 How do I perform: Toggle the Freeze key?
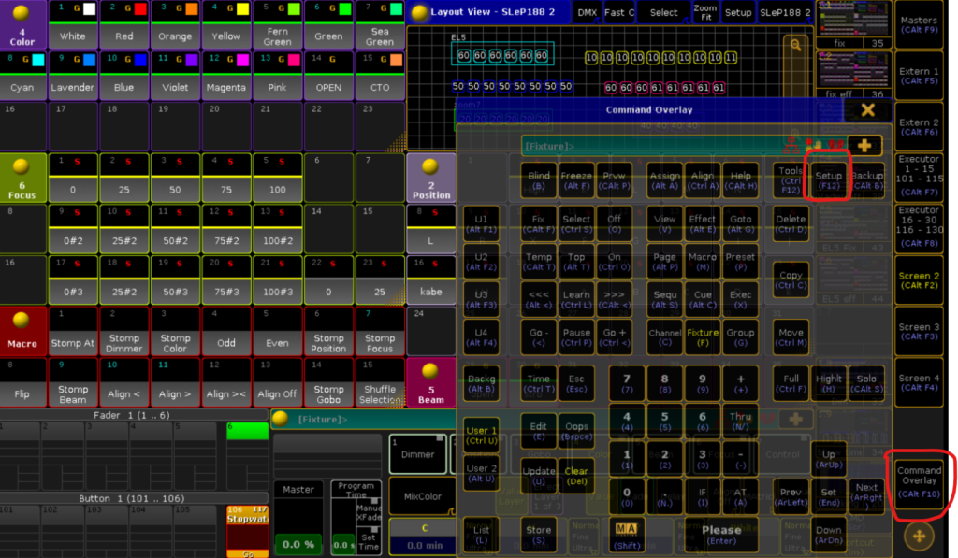pos(576,180)
